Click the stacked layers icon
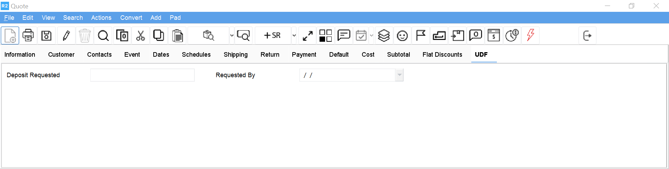669x169 pixels. coord(384,35)
